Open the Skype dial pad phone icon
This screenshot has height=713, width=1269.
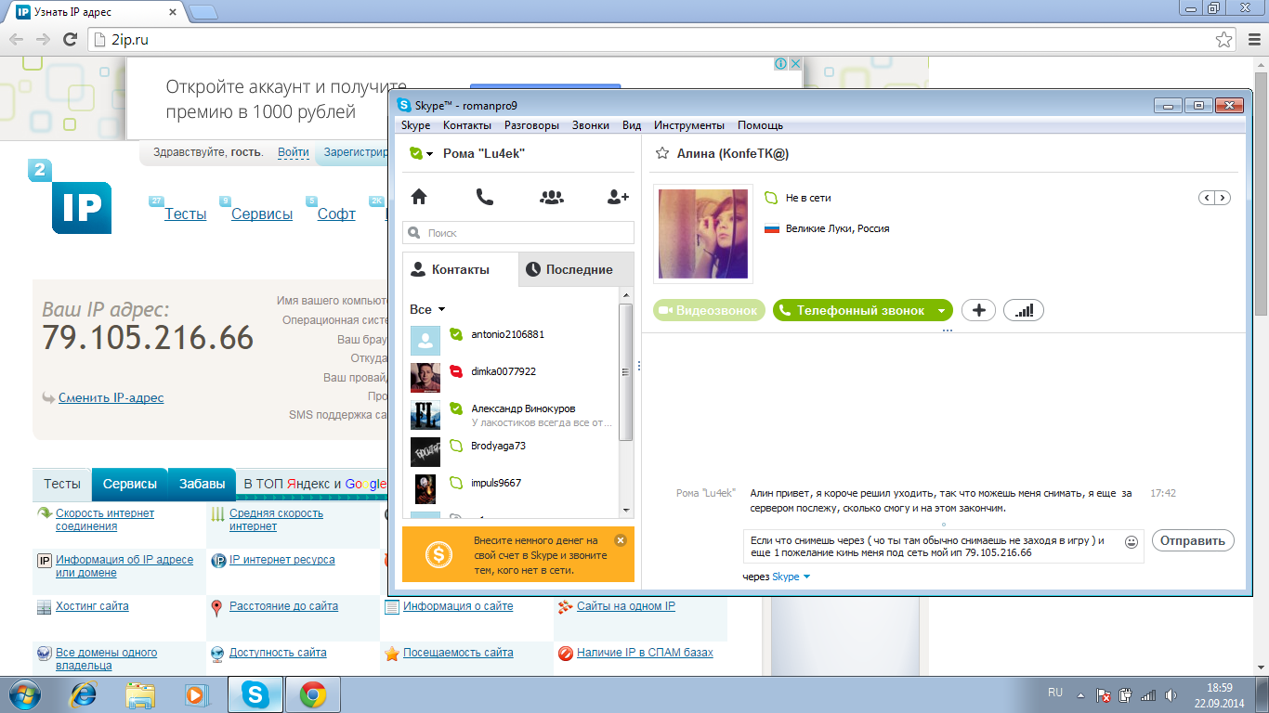click(x=485, y=197)
